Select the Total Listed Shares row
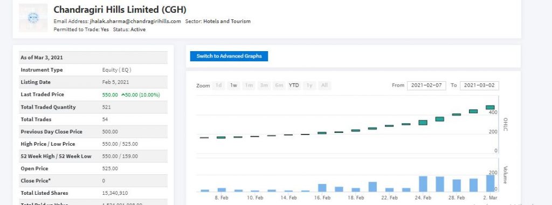The image size is (552, 205). click(x=93, y=193)
